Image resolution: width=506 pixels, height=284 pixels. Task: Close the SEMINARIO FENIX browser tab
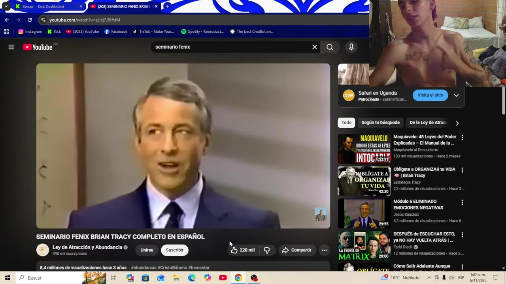[x=156, y=6]
